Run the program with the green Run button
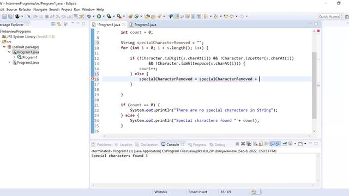This screenshot has height=196, width=349. click(x=99, y=16)
